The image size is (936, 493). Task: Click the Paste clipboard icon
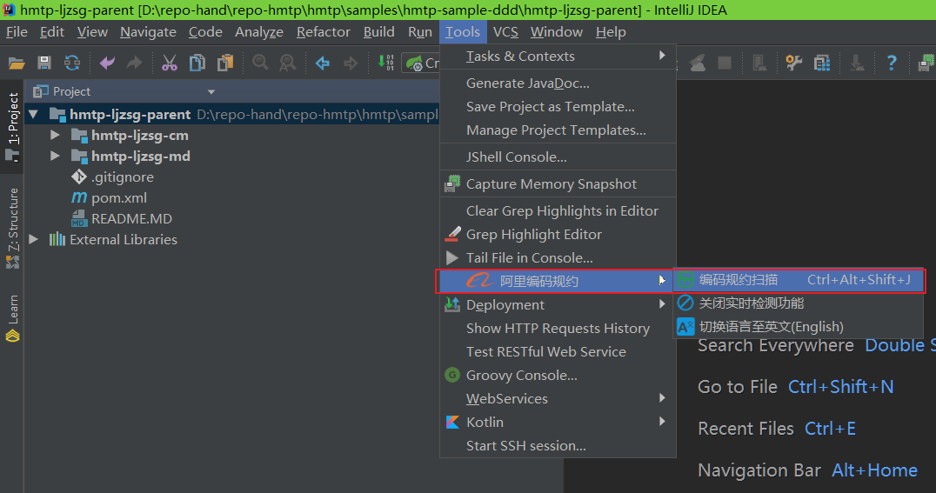225,63
